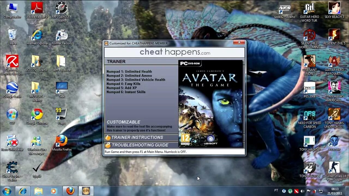Screen dimensions: 349x196
Task: Close the cheat happens trainer window
Action: click(x=239, y=42)
